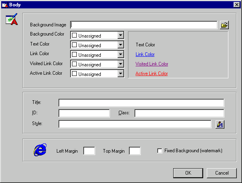Image resolution: width=242 pixels, height=183 pixels.
Task: Click the Left Margin input box
Action: [x=89, y=151]
